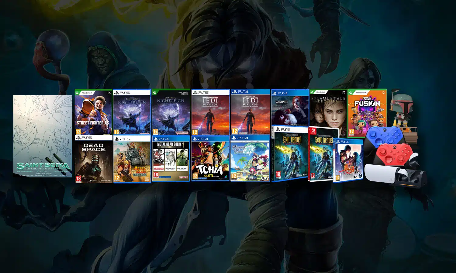Select the Phantom Brave Deluxe Edition cover
The image size is (456, 273).
coord(250,158)
